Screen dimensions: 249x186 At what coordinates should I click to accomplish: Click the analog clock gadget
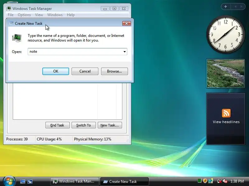[225, 34]
